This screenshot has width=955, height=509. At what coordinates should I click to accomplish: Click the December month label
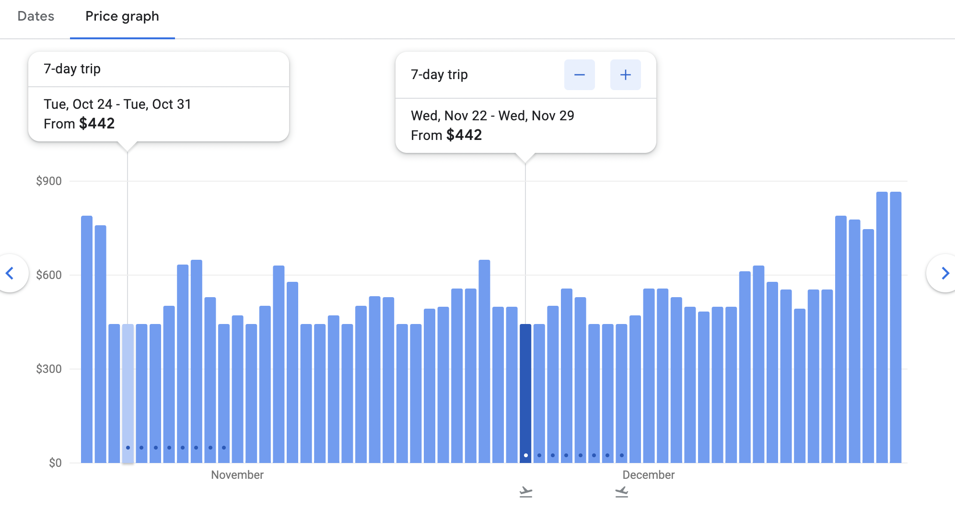click(648, 475)
